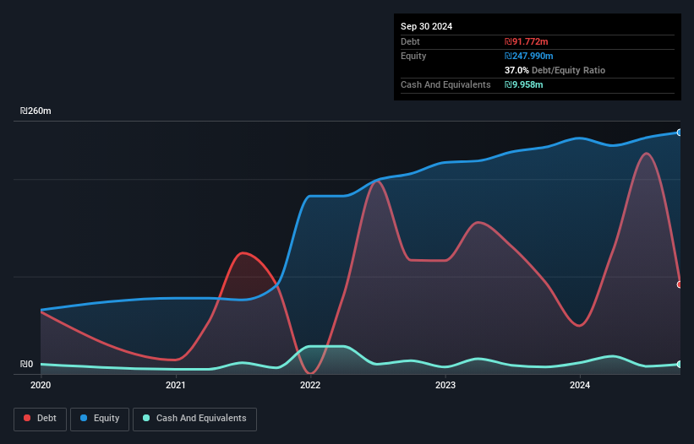The image size is (694, 444).
Task: Select the Debt end data point marker
Action: (x=680, y=284)
